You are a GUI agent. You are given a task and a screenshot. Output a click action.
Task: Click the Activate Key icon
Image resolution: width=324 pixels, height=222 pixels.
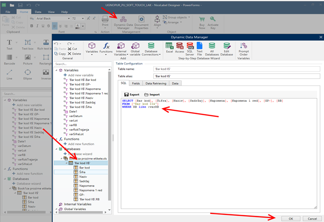213,23
